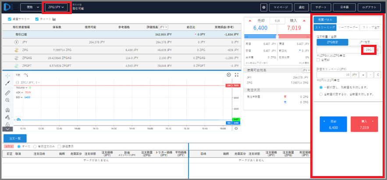387x180 pixels.
Task: Click the ZPGAG silver coin icon
Action: tap(16, 58)
